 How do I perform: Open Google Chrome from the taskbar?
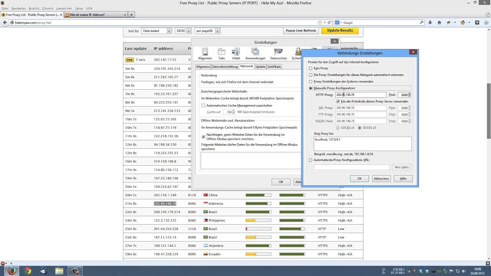(28, 271)
